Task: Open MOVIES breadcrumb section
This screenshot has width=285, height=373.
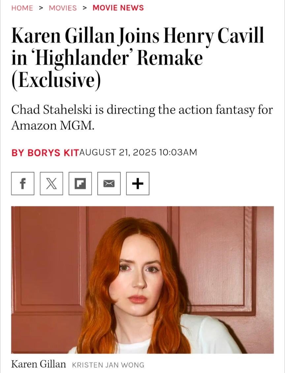Action: click(63, 8)
